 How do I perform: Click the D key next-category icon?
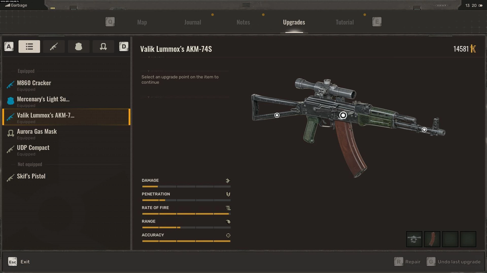point(124,47)
